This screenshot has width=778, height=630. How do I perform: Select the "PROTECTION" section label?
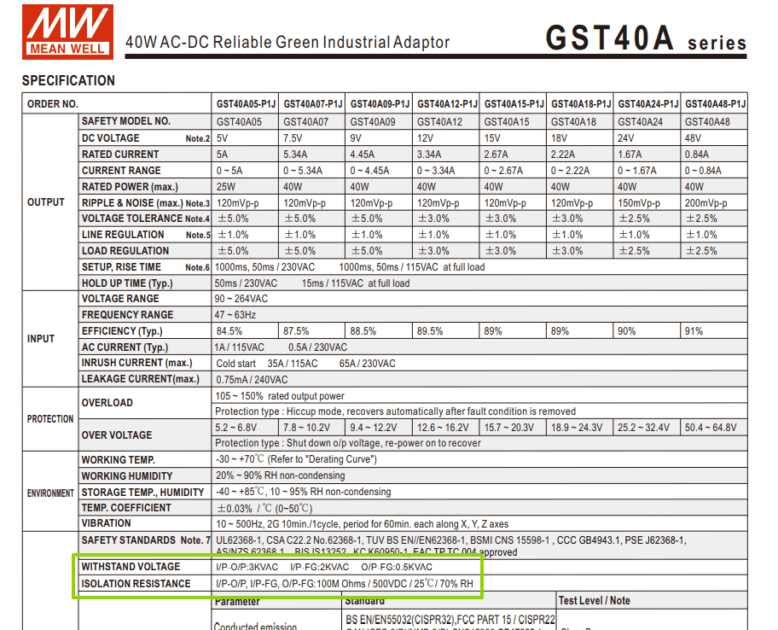tap(50, 419)
